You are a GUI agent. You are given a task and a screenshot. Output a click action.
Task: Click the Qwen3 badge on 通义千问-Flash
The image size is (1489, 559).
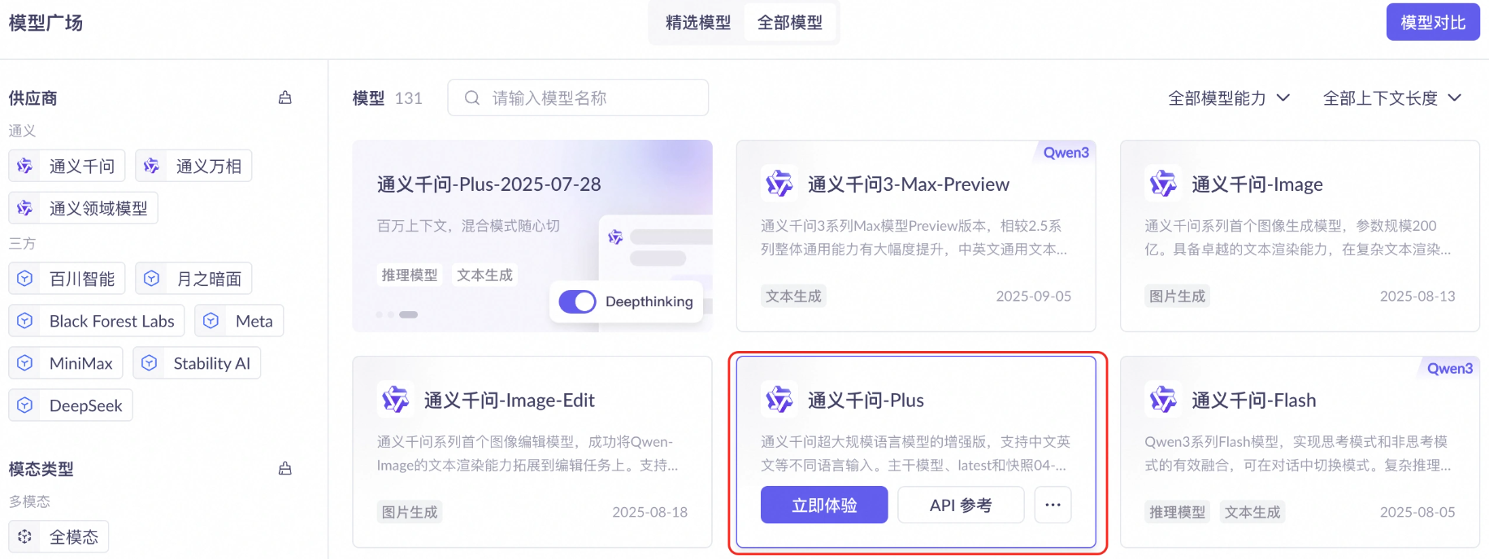point(1449,368)
